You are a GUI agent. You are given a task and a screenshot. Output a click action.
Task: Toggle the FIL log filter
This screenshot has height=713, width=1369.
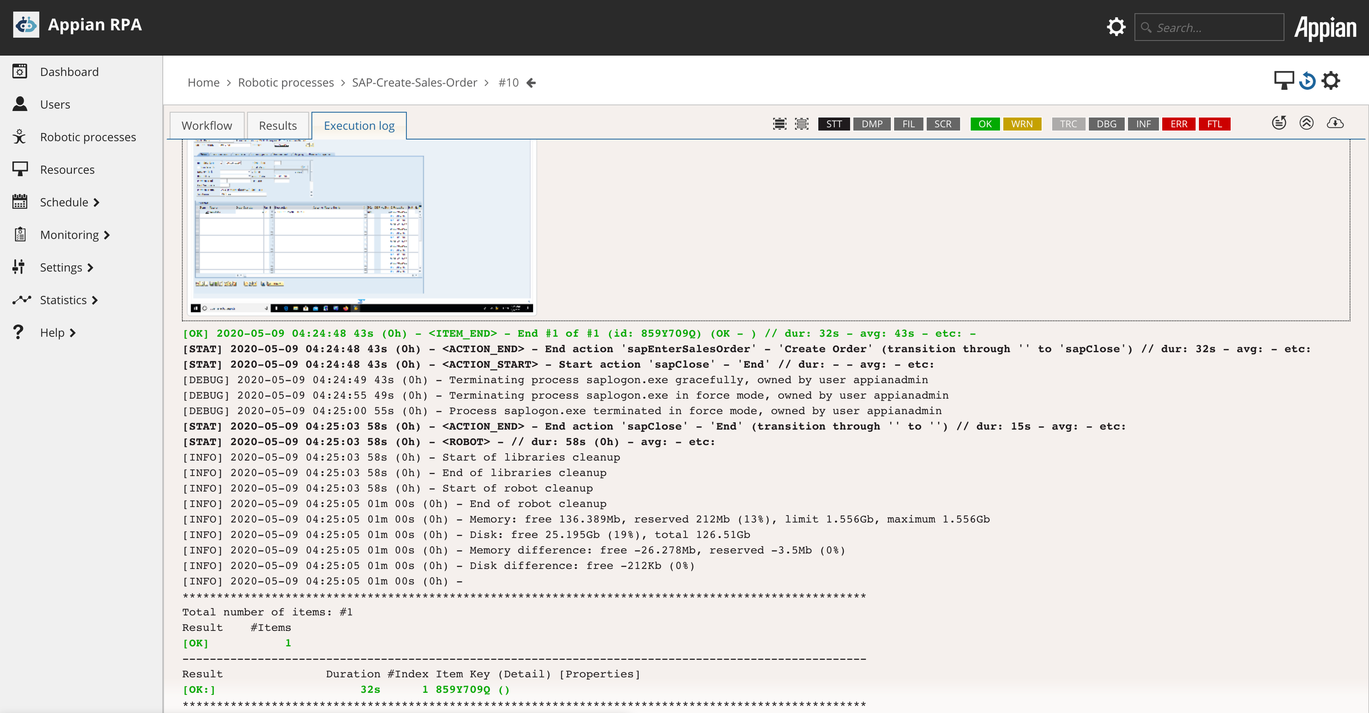(909, 124)
